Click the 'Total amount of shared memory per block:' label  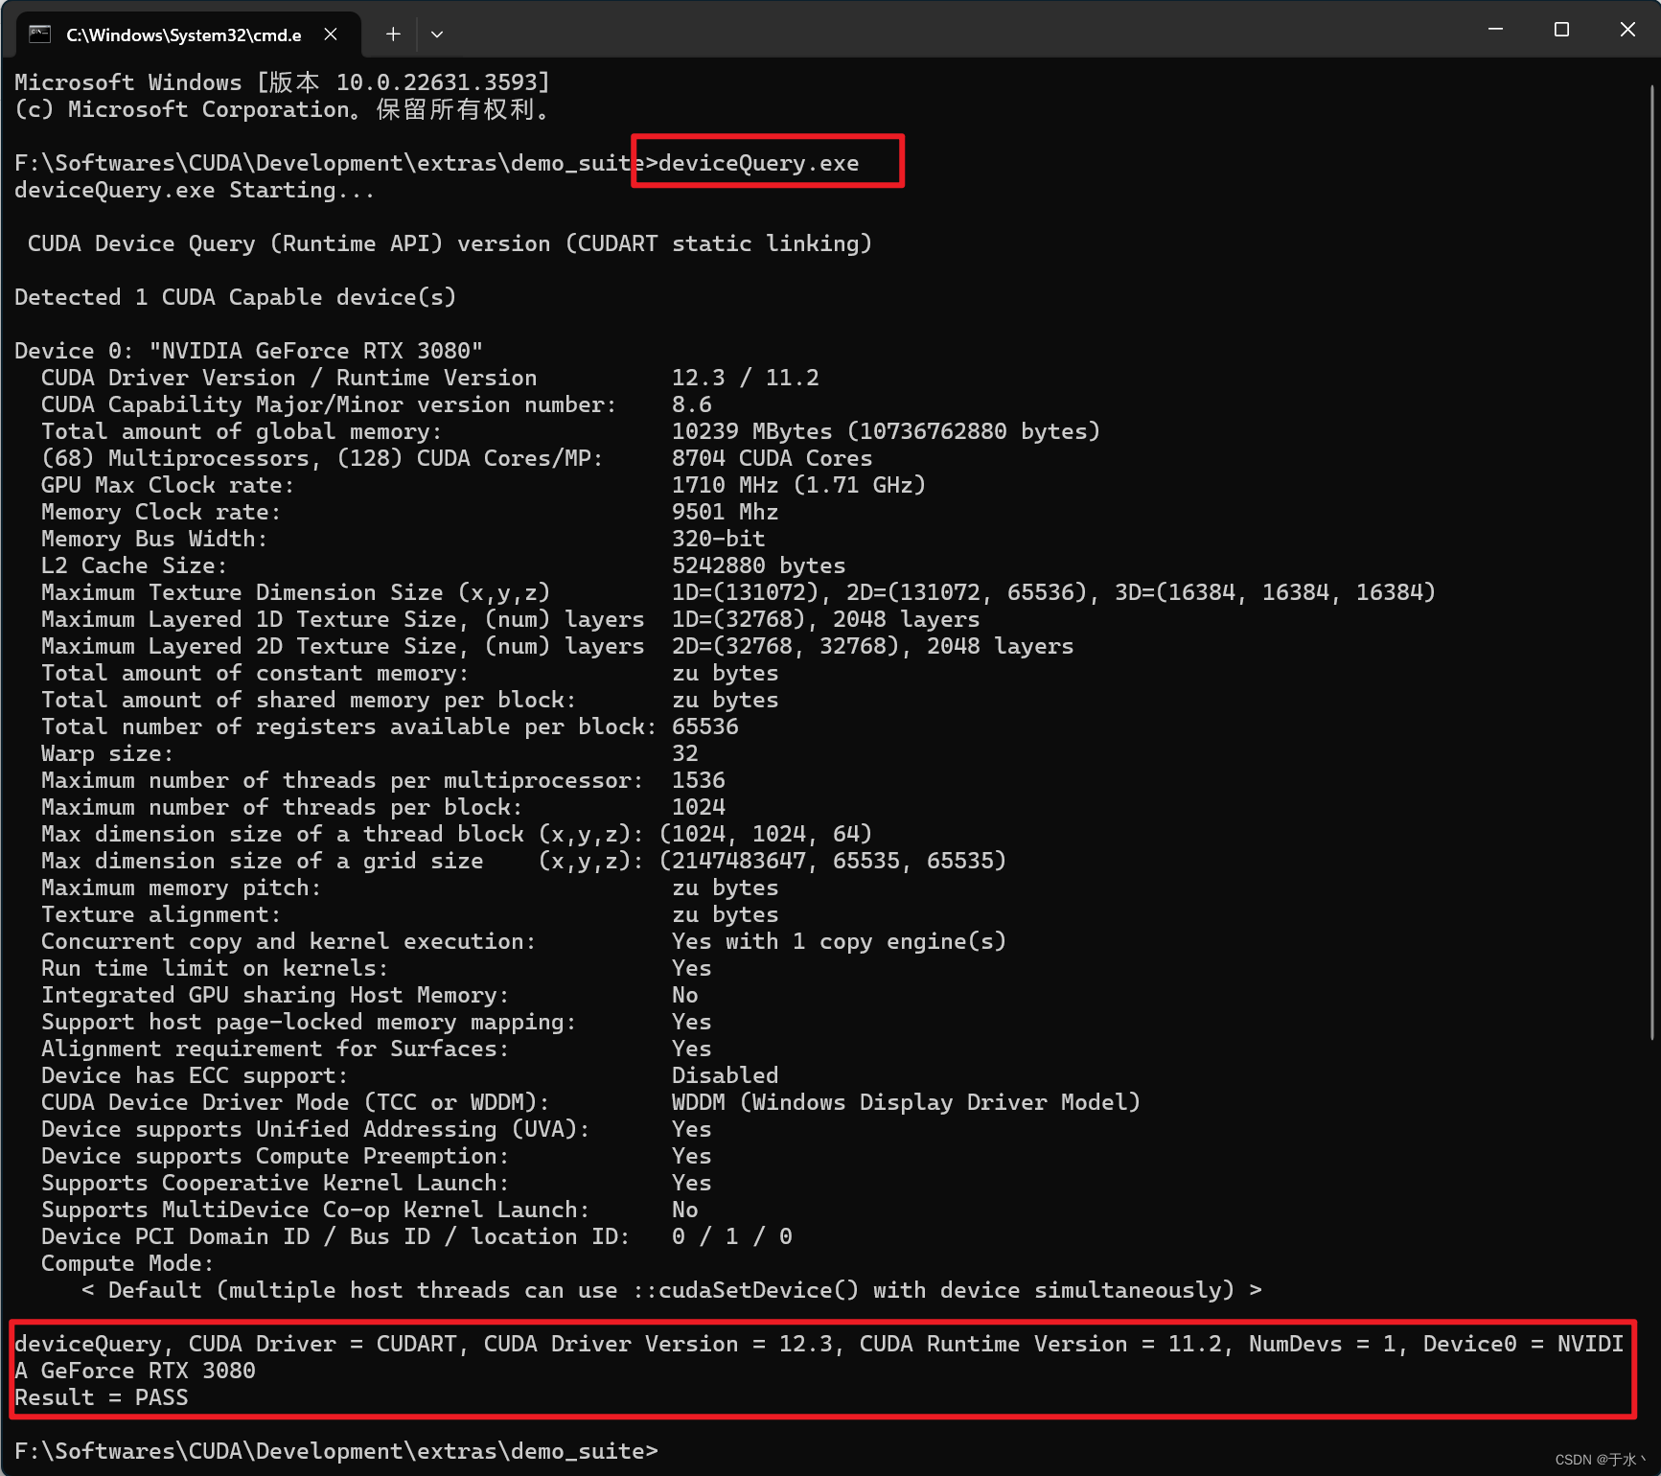coord(309,700)
